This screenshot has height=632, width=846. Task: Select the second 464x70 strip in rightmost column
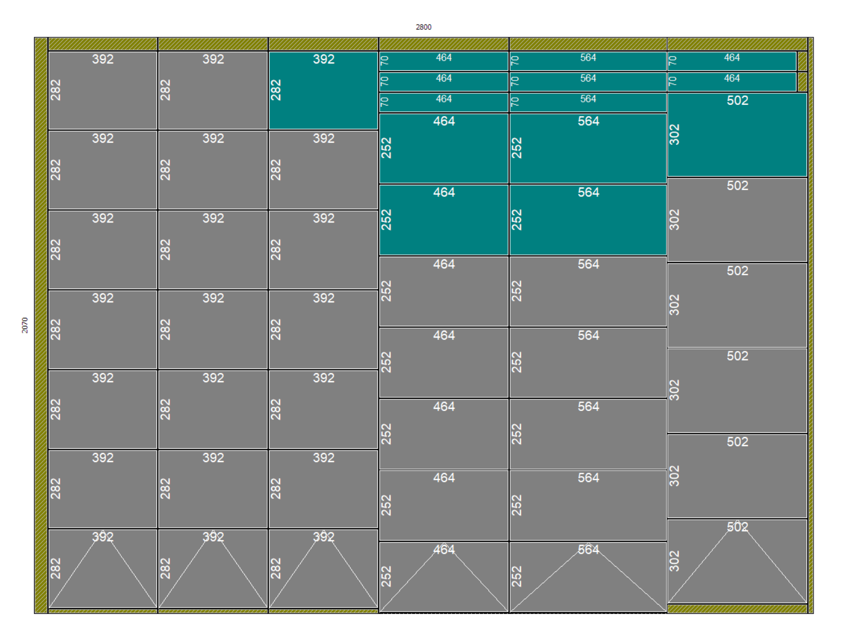(x=732, y=82)
